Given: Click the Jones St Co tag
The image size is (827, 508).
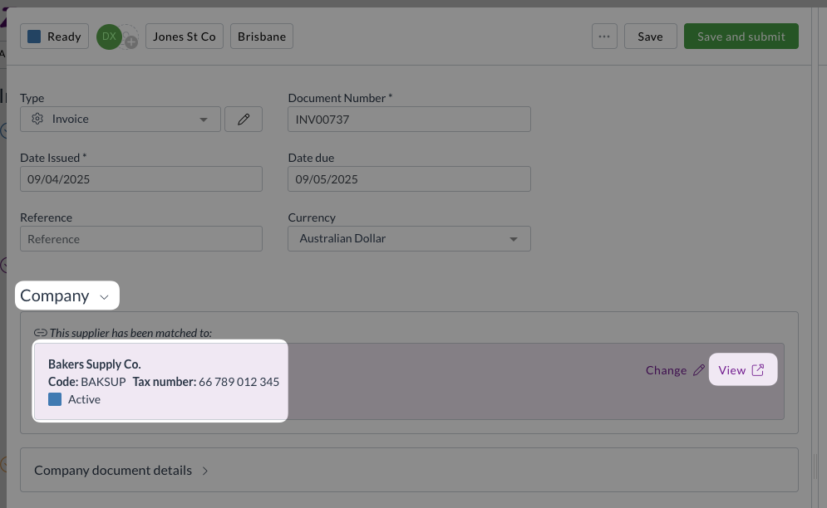Looking at the screenshot, I should (185, 37).
